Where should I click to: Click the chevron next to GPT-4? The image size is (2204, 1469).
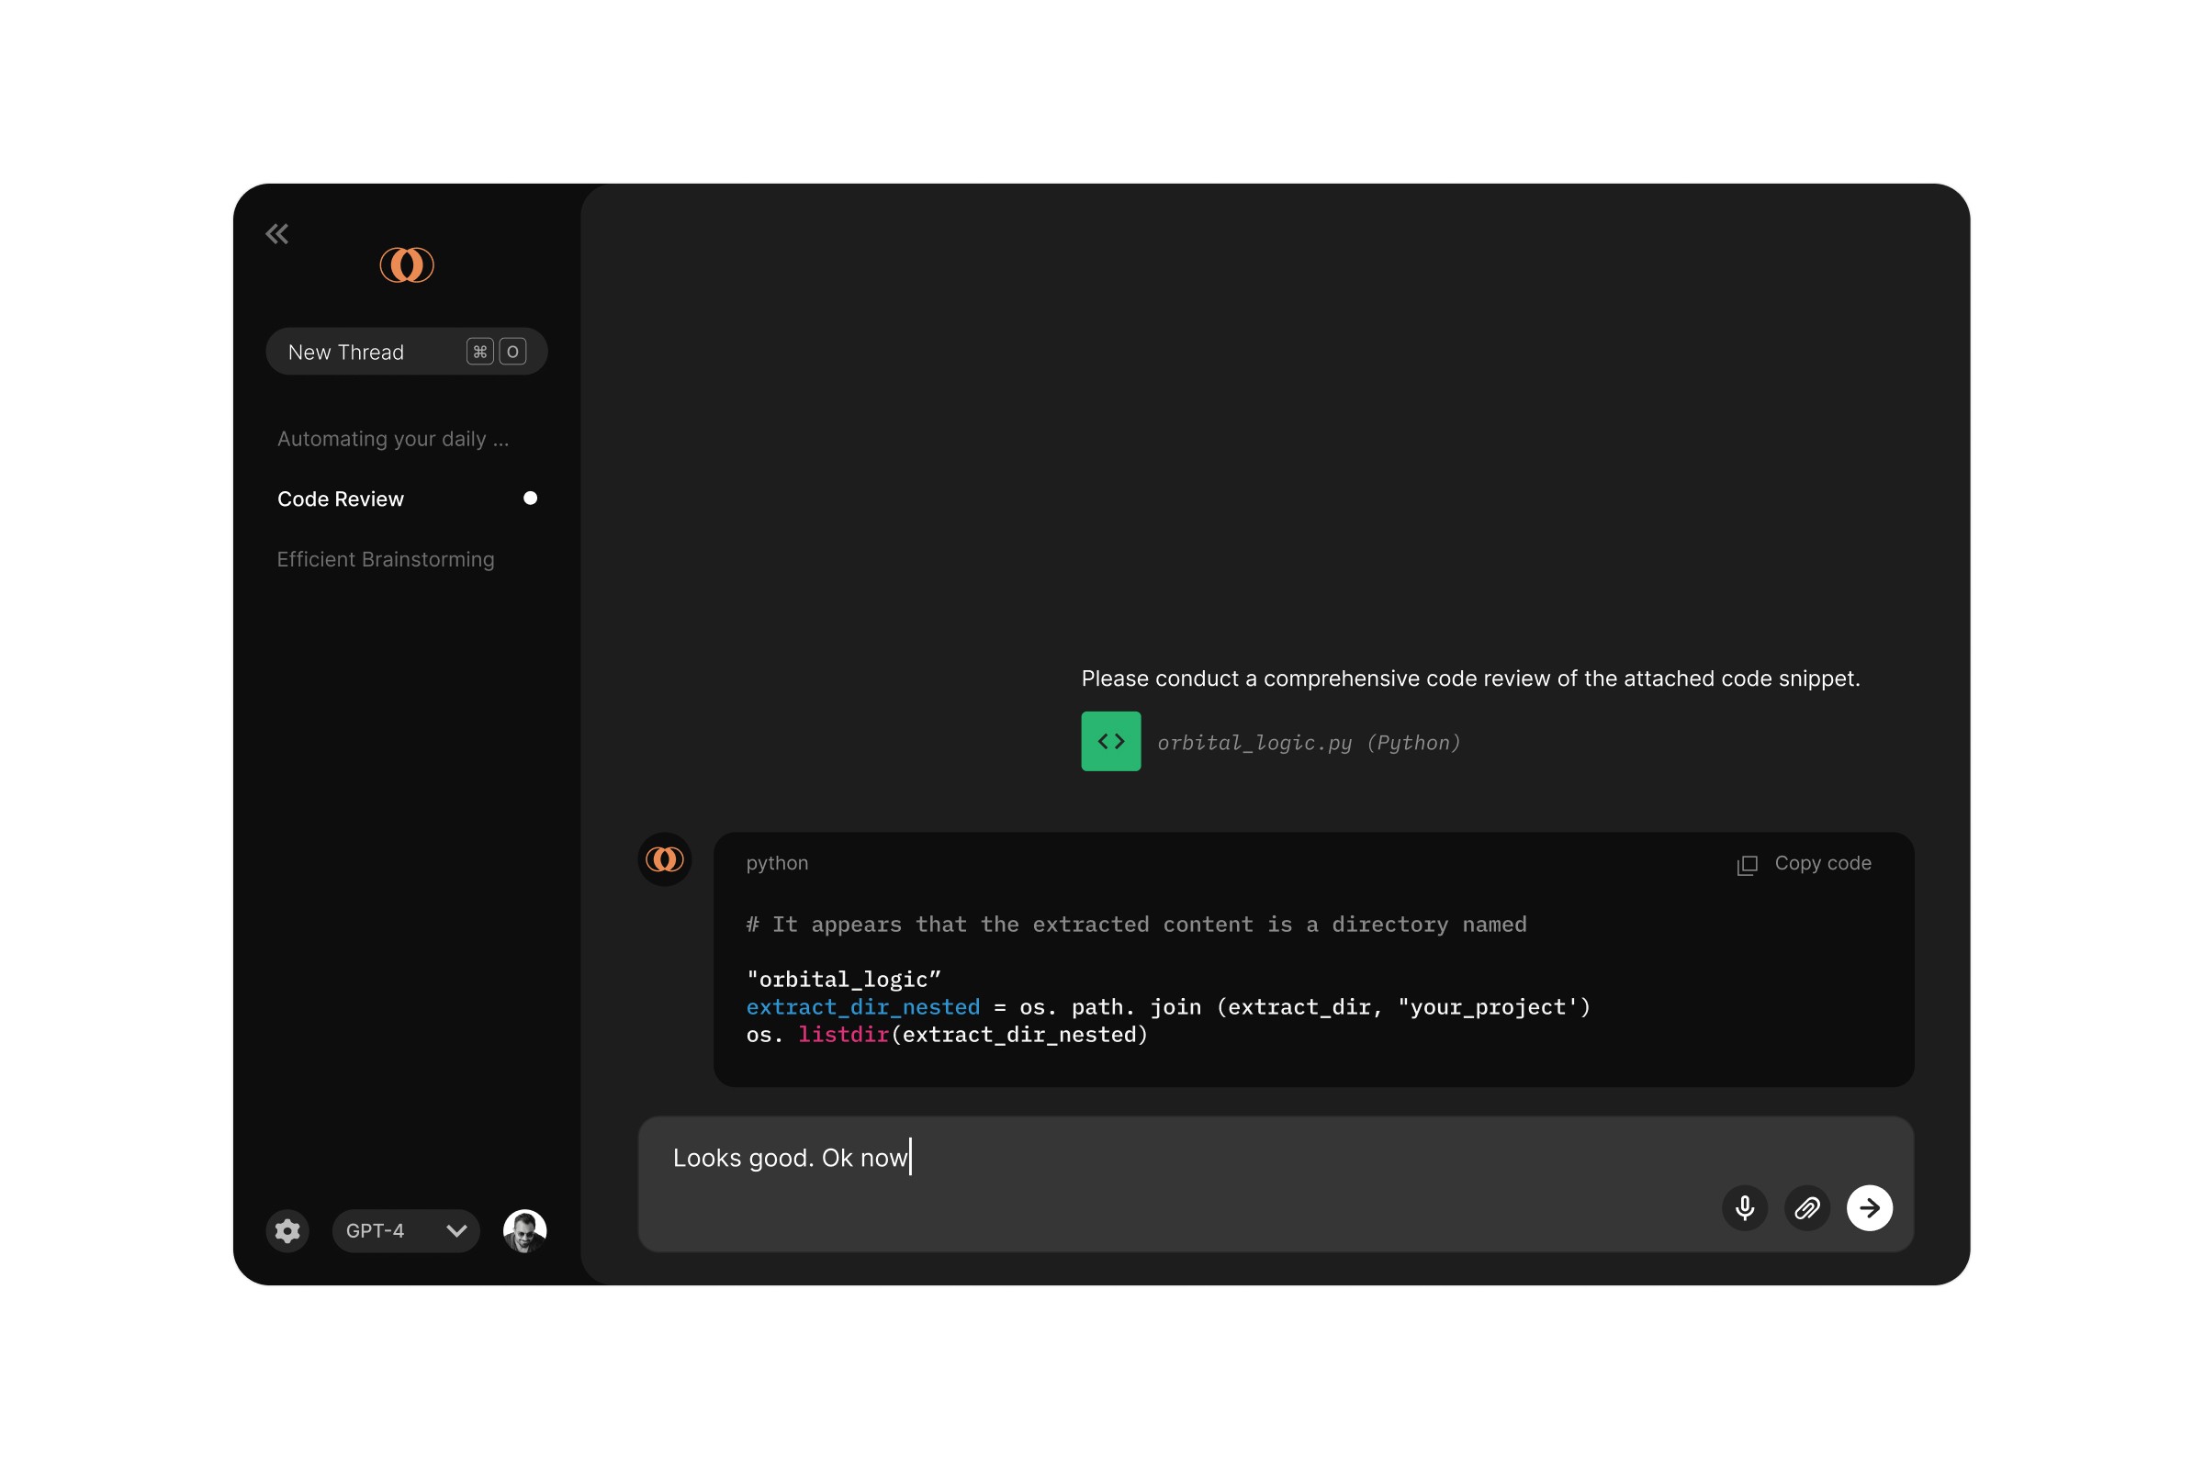click(x=456, y=1230)
